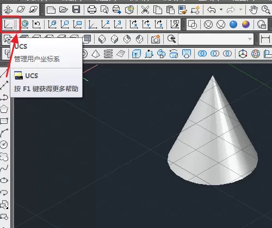Select the Polygon tool in draw toolbar

click(4, 109)
